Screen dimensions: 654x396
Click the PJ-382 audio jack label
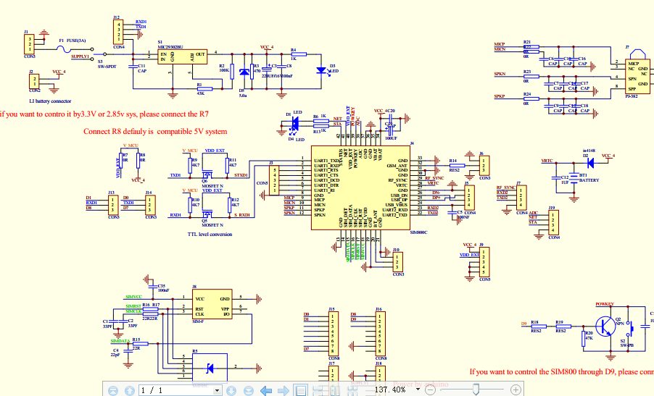tap(632, 96)
